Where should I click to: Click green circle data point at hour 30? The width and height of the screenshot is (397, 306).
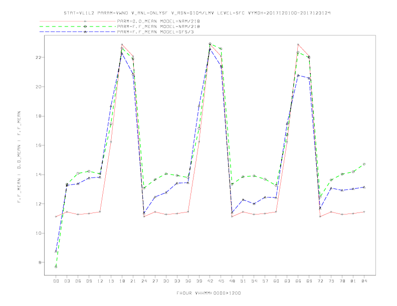(x=166, y=173)
